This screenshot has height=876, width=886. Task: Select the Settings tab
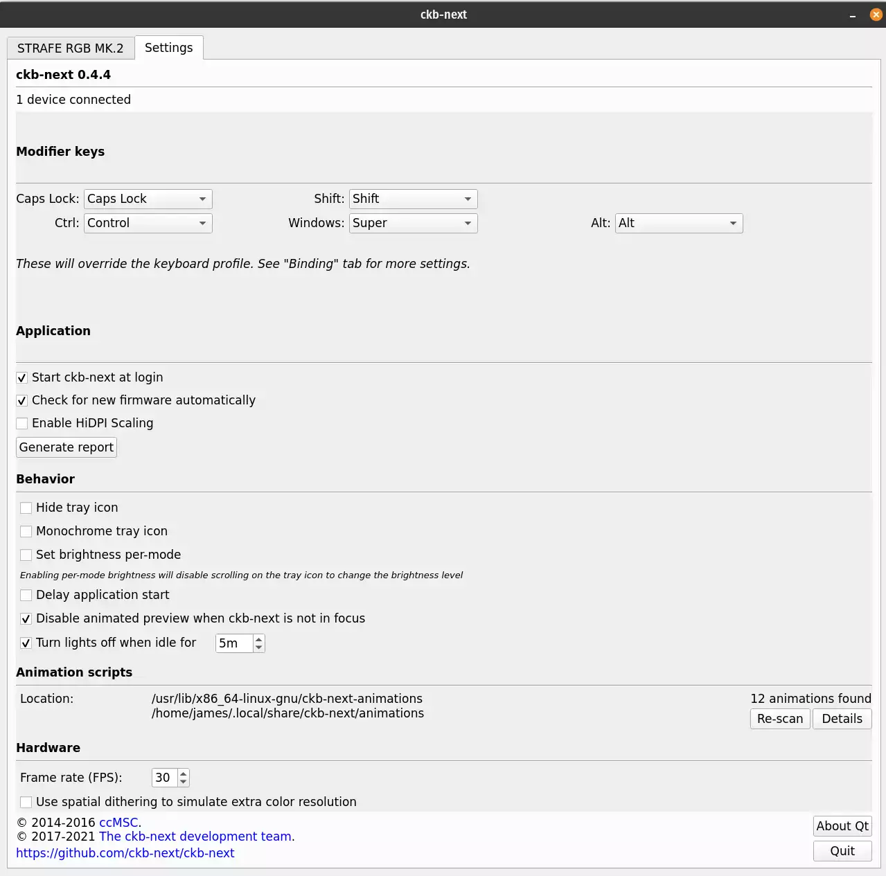click(x=169, y=48)
